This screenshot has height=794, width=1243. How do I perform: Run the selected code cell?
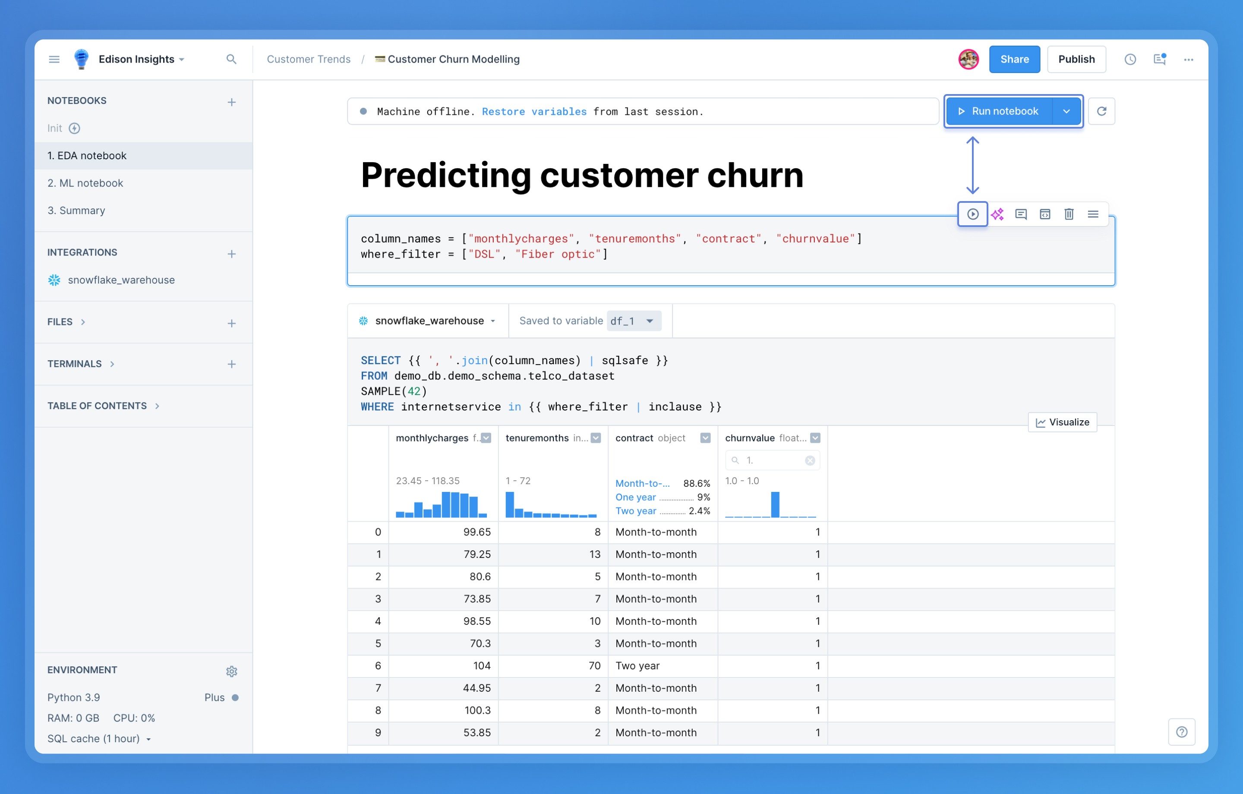coord(972,214)
